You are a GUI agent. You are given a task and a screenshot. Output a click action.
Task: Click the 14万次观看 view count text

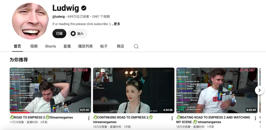pyautogui.click(x=100, y=127)
